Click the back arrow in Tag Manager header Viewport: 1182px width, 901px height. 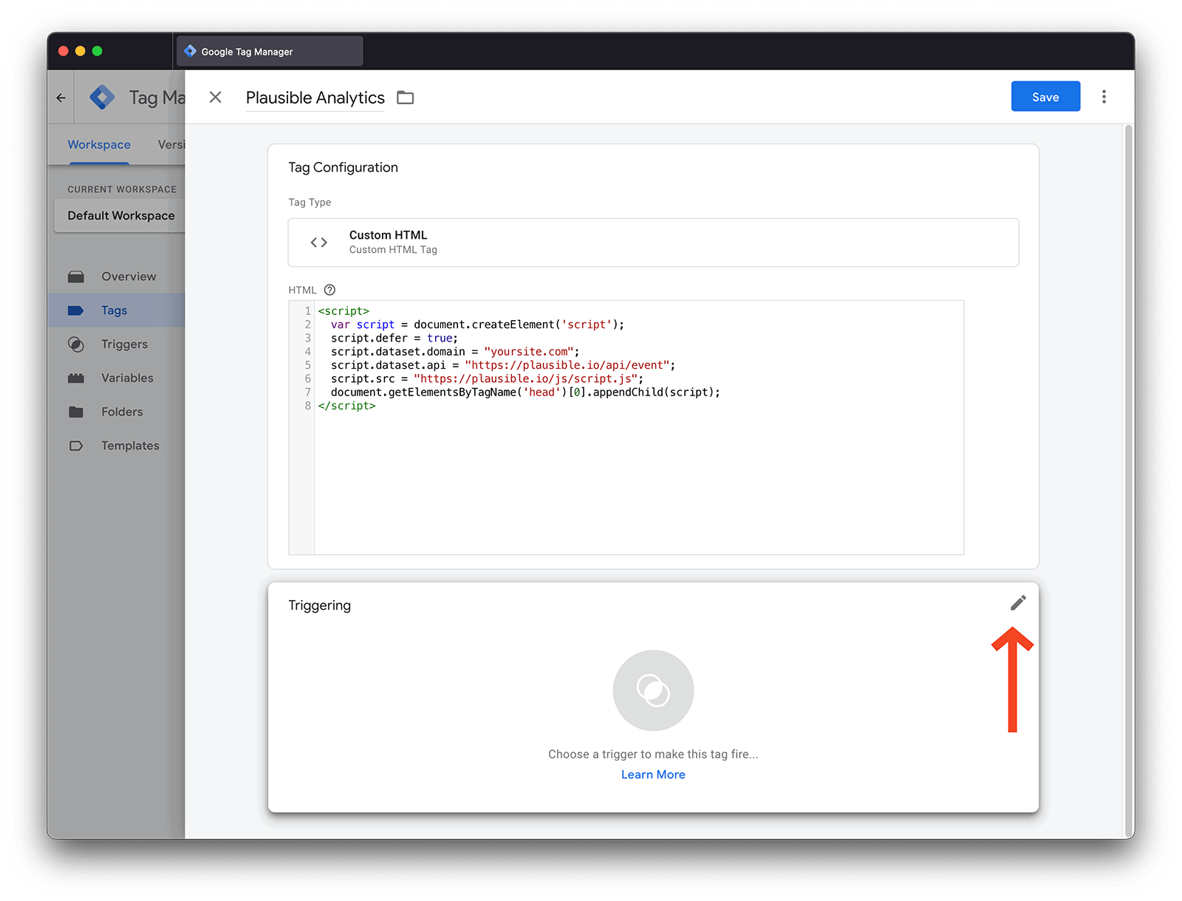[x=61, y=98]
